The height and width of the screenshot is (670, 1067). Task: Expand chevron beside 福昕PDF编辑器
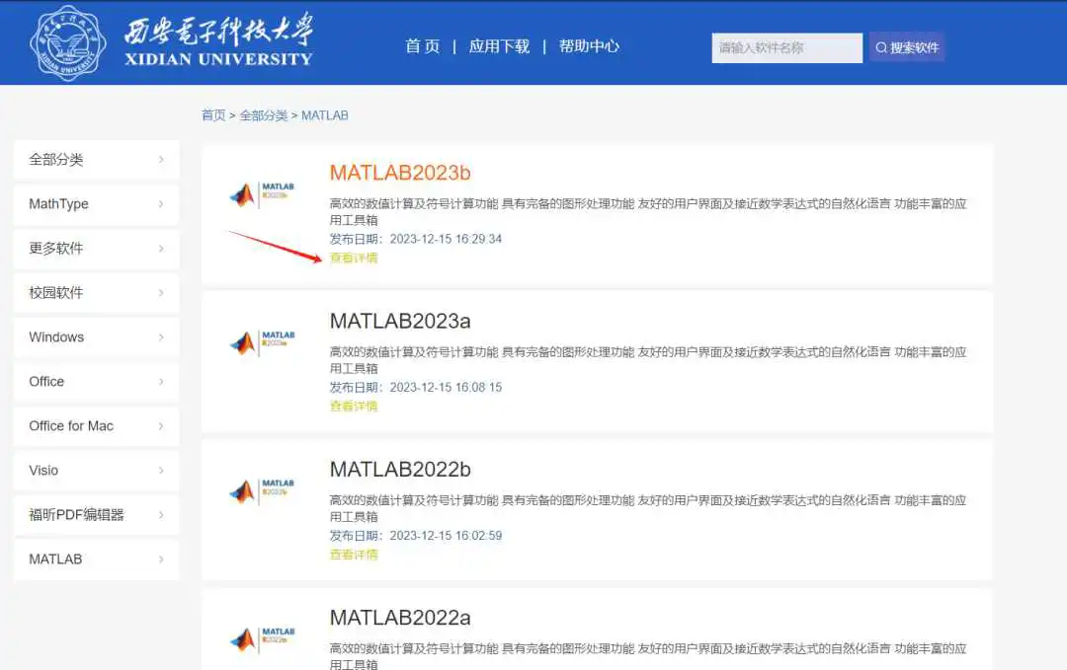pos(161,514)
